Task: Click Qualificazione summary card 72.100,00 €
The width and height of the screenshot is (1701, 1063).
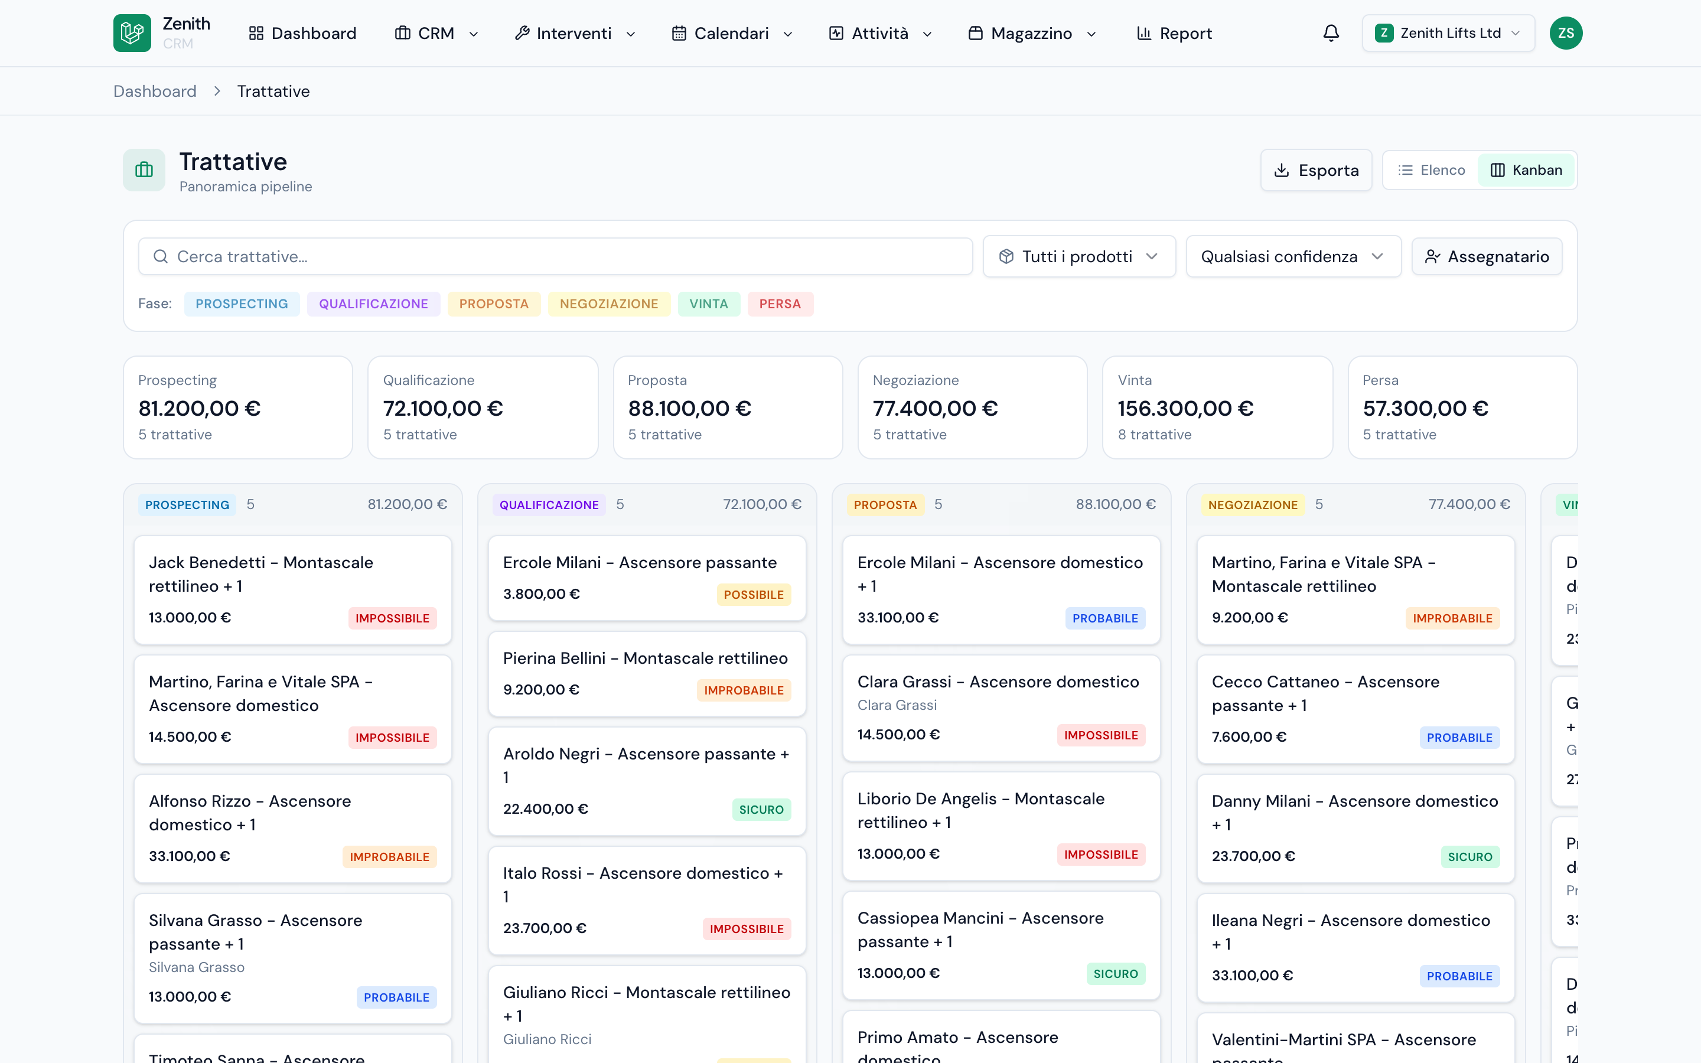Action: pyautogui.click(x=483, y=407)
